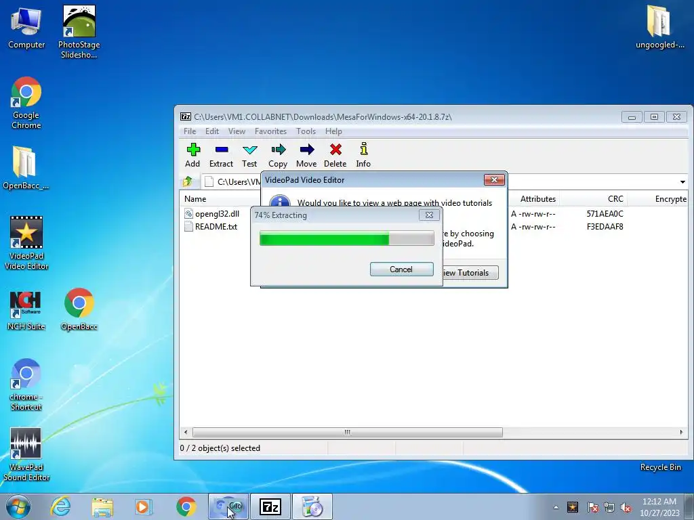Select the VideoPad Video Editor desktop icon

(x=26, y=243)
